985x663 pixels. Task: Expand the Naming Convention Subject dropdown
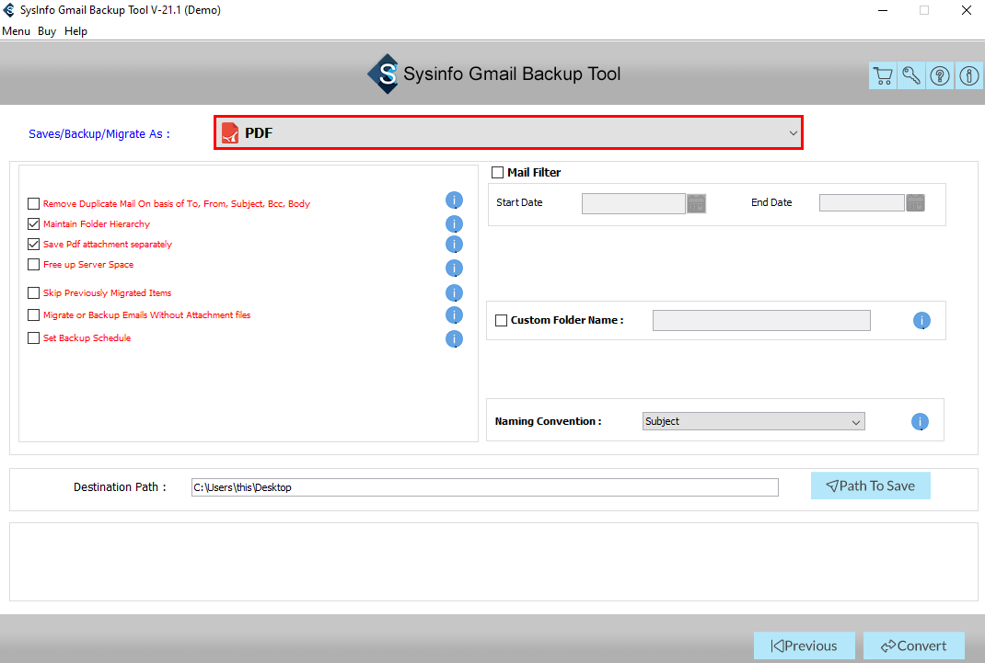[754, 421]
